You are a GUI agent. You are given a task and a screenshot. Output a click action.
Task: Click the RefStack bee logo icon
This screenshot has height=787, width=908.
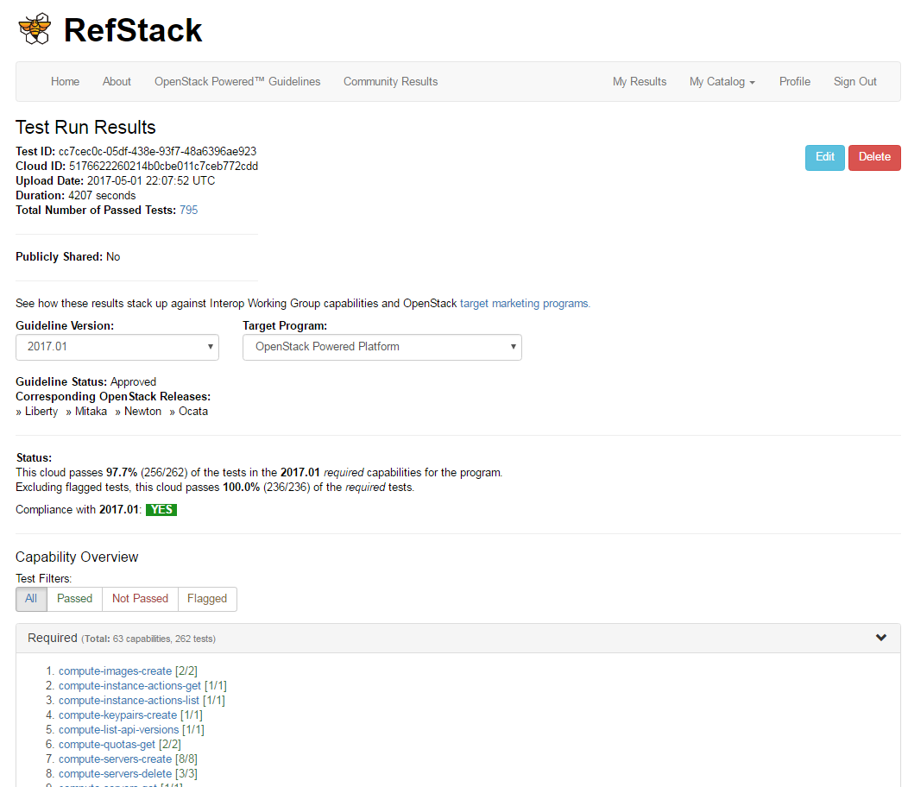pos(35,29)
